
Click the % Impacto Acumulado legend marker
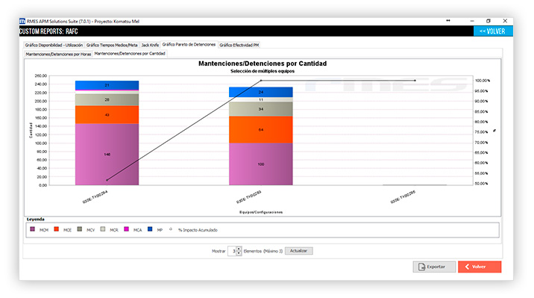tap(171, 229)
